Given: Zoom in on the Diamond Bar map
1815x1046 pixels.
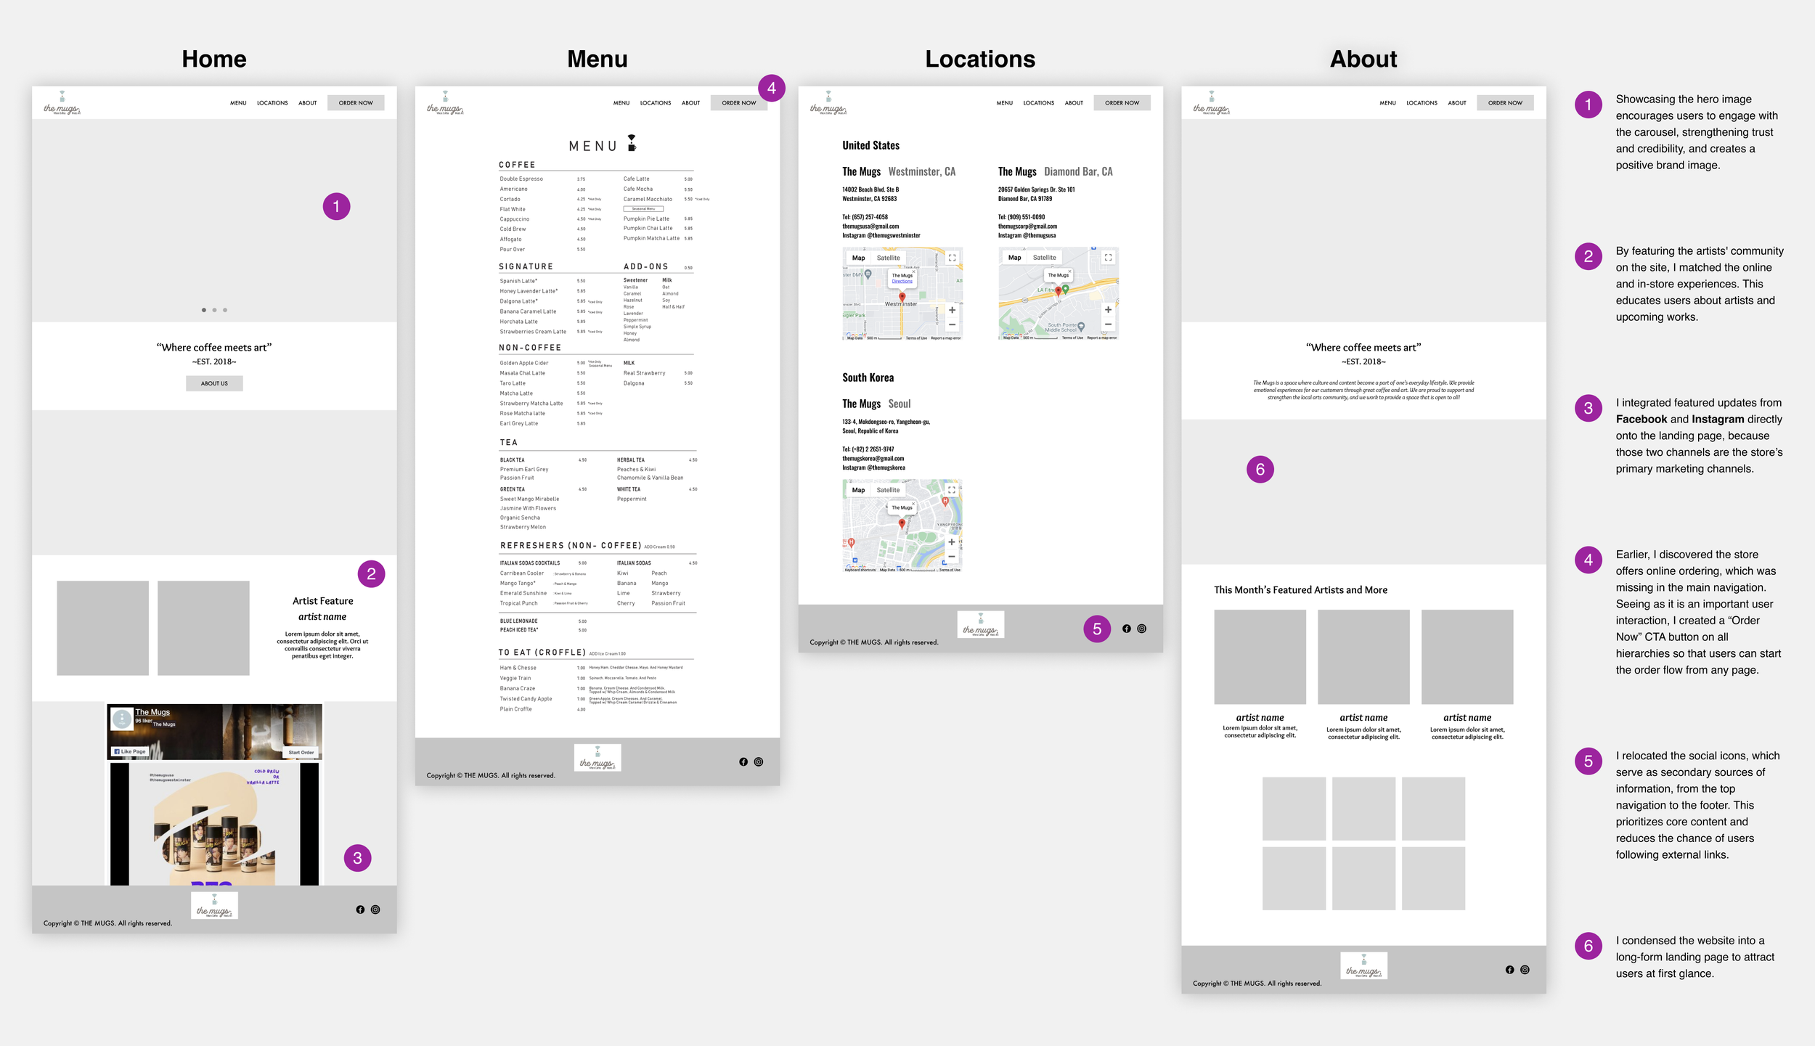Looking at the screenshot, I should [x=1108, y=310].
